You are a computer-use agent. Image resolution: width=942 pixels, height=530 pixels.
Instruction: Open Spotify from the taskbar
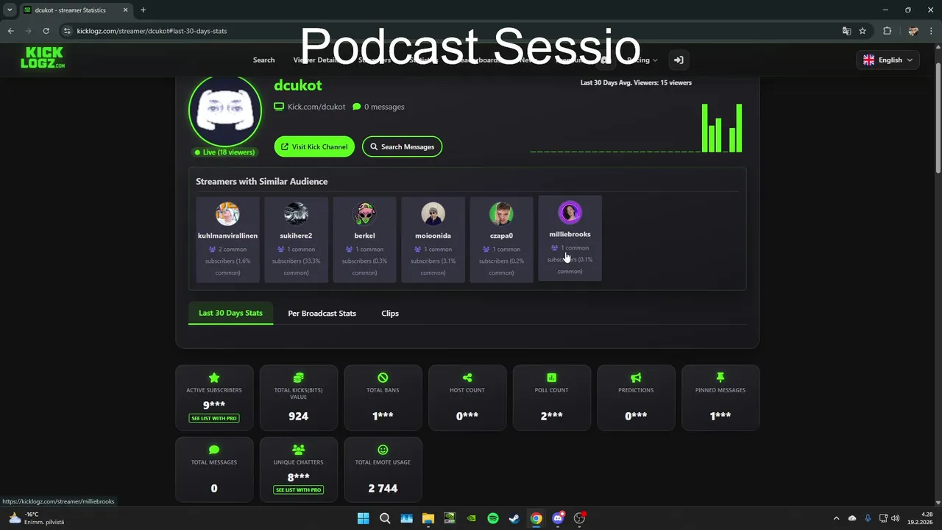[493, 518]
